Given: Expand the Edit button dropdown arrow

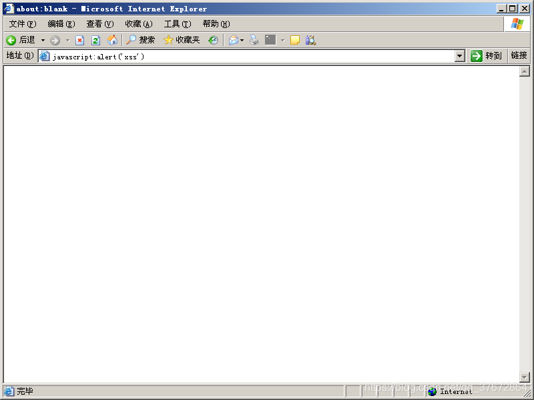Looking at the screenshot, I should pos(282,41).
